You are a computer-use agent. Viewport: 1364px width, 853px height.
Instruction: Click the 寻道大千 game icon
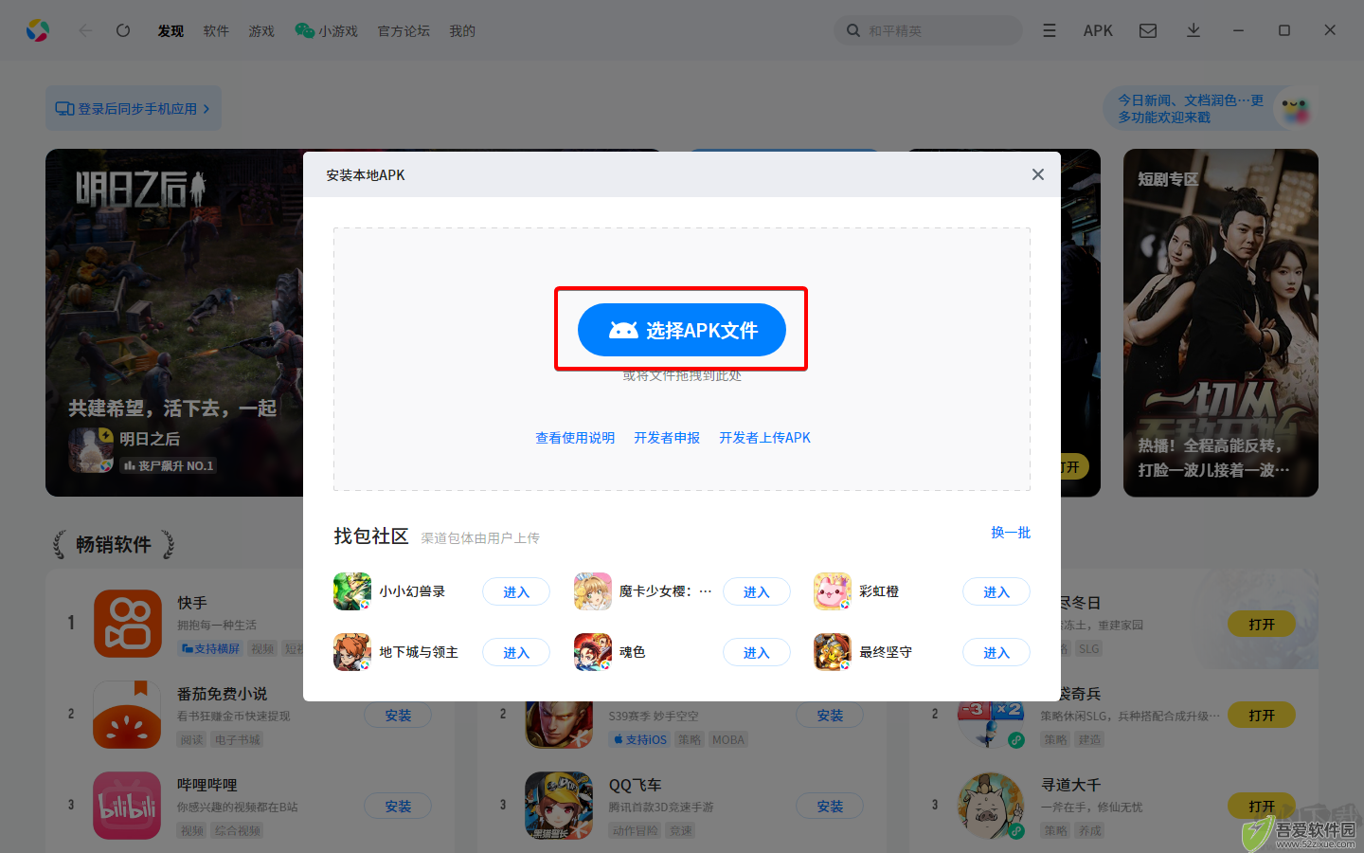[992, 806]
